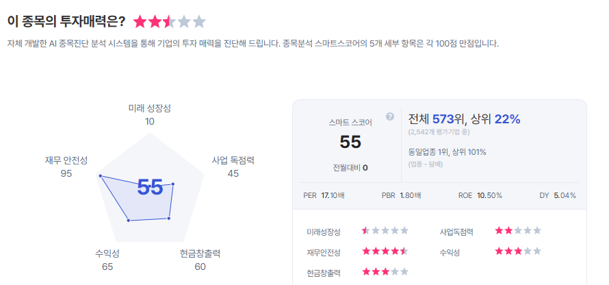Select the 사업 독점력 axis label on the chart
609x285 pixels.
pyautogui.click(x=233, y=160)
